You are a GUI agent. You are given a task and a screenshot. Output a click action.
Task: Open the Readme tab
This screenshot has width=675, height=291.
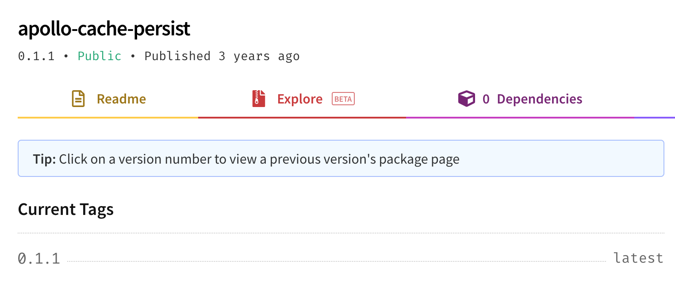click(108, 99)
